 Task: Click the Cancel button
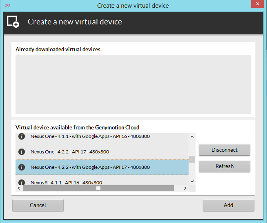click(38, 205)
